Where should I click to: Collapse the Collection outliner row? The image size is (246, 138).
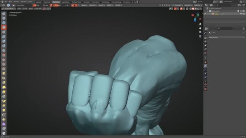click(x=208, y=11)
